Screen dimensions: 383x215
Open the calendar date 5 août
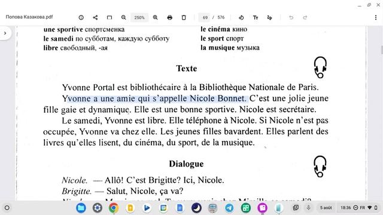[x=326, y=208]
